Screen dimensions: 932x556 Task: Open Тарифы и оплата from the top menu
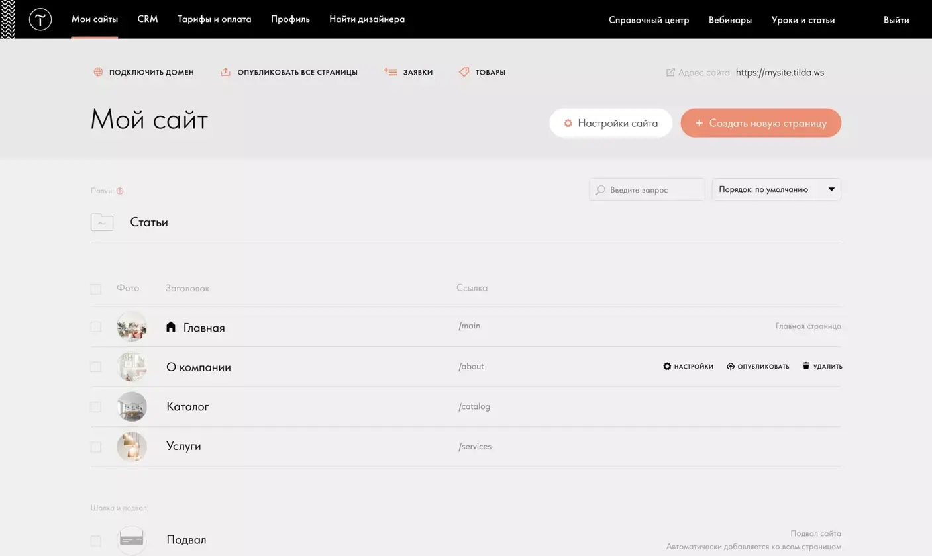214,19
